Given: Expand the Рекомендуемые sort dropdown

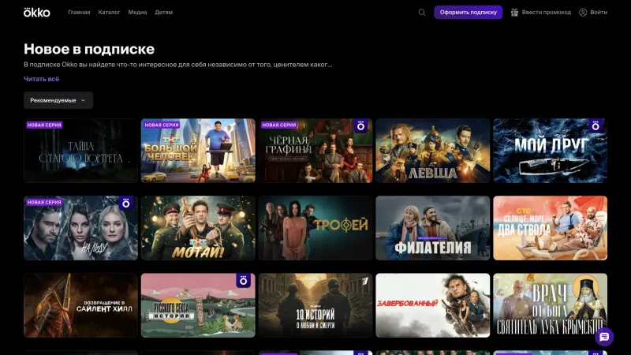Looking at the screenshot, I should [58, 100].
